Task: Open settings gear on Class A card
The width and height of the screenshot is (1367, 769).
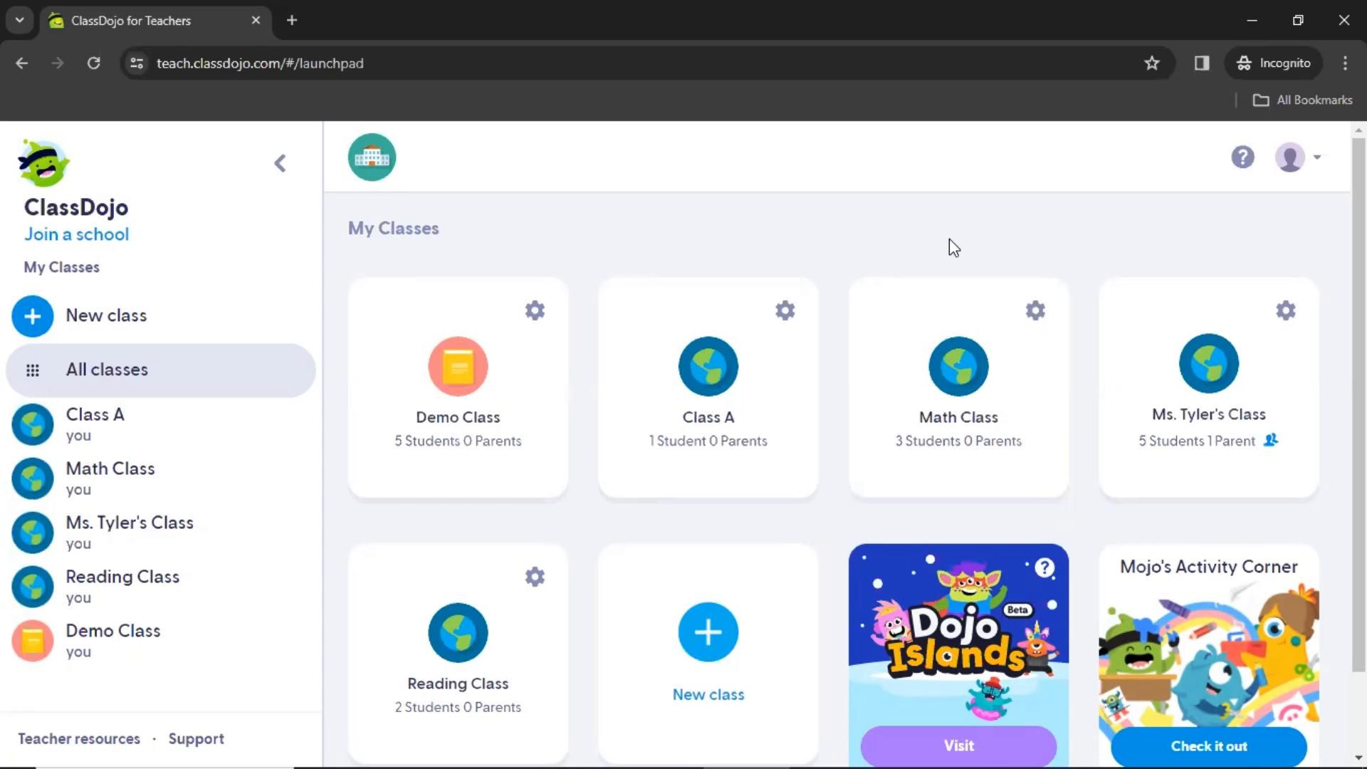Action: coord(785,310)
